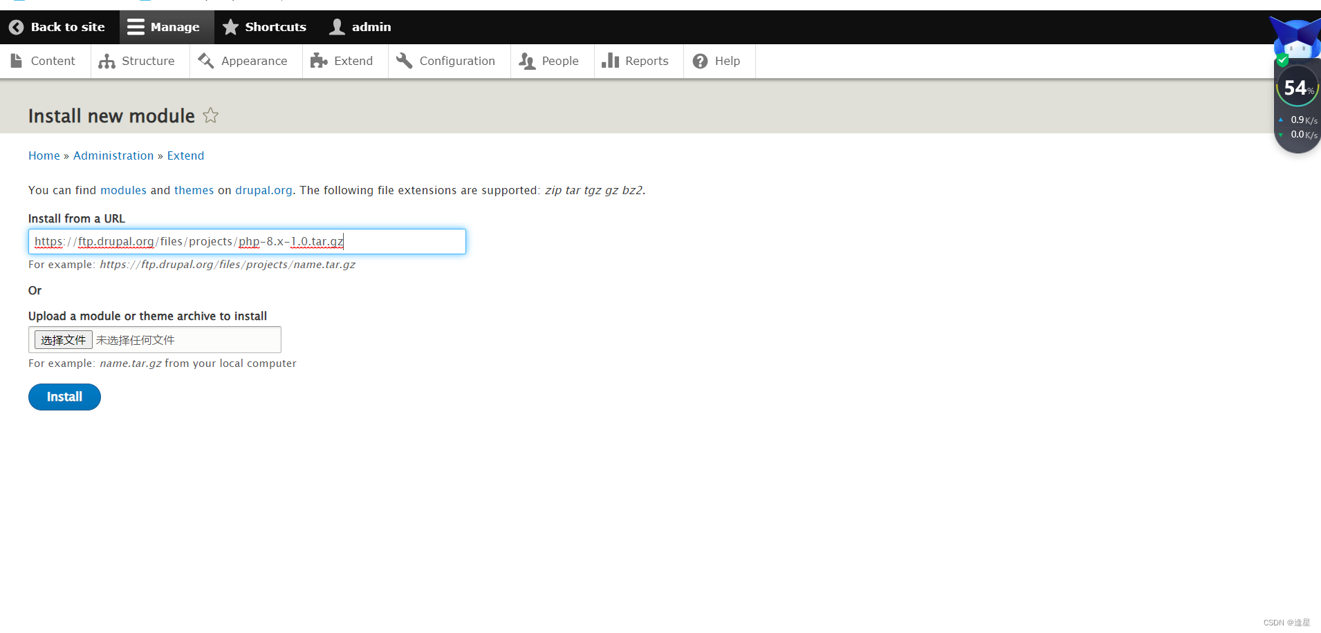Click the Configuration wrench icon
This screenshot has width=1321, height=633.
tap(404, 61)
